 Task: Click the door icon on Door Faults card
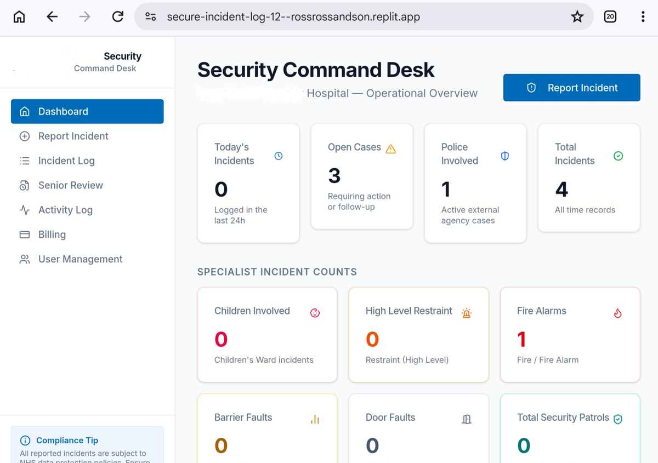[x=467, y=420]
